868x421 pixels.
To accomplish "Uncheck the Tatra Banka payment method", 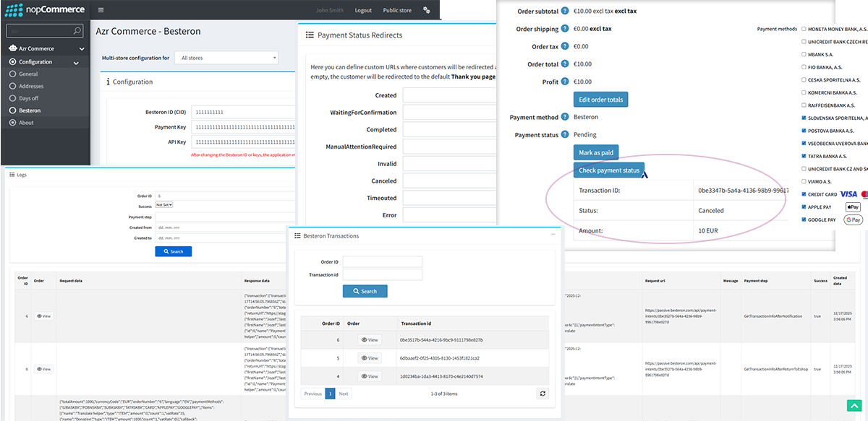I will point(804,156).
